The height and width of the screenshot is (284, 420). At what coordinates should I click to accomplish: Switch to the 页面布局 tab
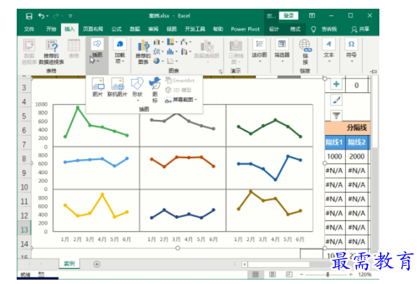(x=93, y=29)
